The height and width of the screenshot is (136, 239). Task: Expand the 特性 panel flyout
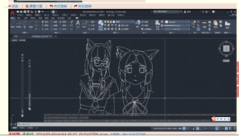coord(171,33)
